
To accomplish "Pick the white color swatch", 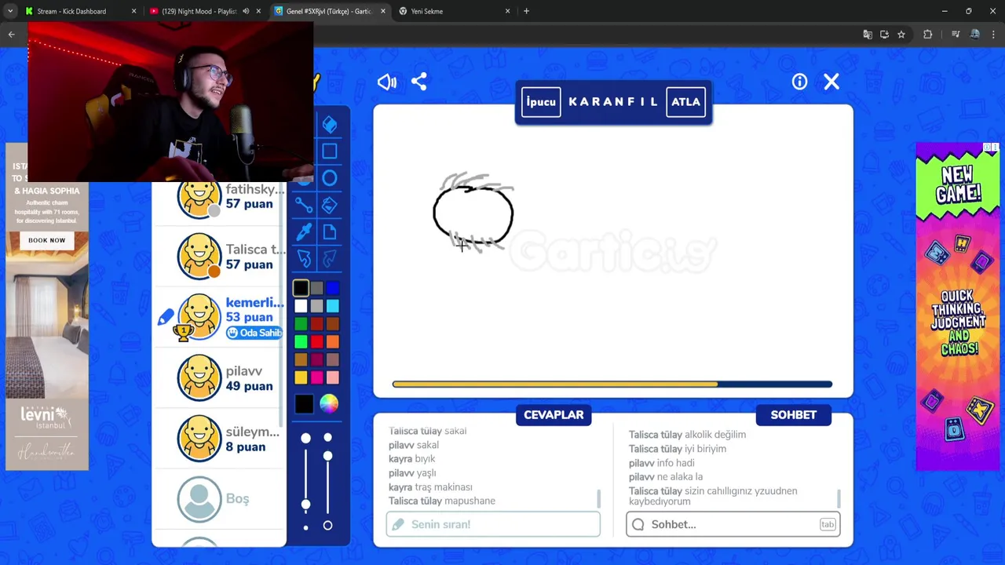I will 301,306.
